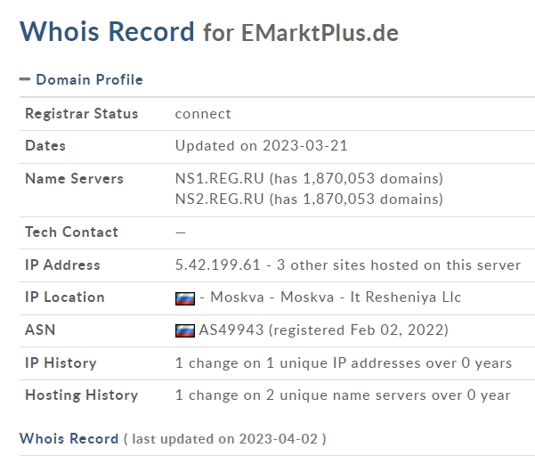
Task: Open the NS2.REG.RU name server entry
Action: click(x=219, y=199)
